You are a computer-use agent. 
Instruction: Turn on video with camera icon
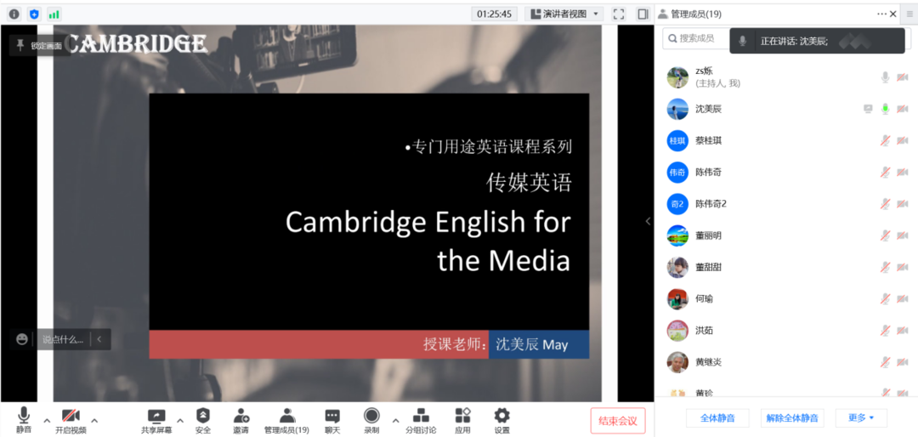click(x=71, y=416)
